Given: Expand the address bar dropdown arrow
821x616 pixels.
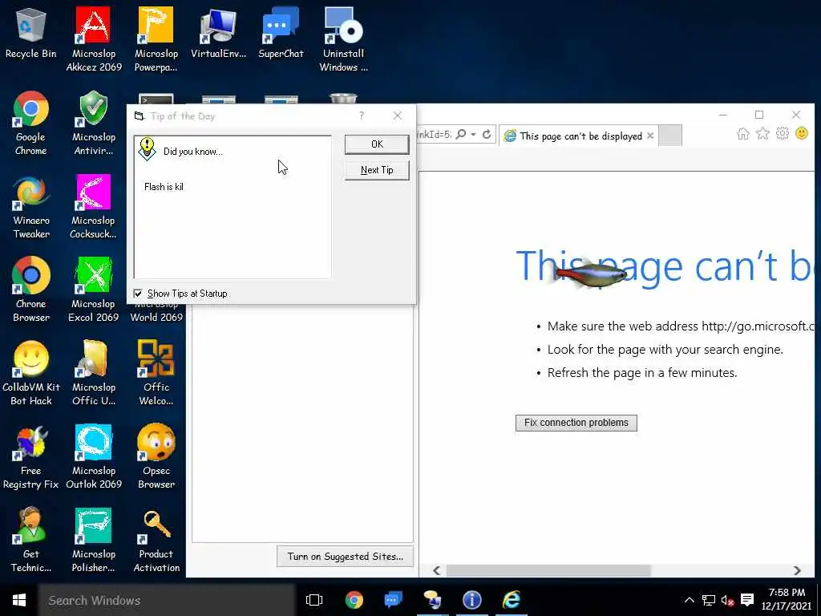Looking at the screenshot, I should 473,135.
